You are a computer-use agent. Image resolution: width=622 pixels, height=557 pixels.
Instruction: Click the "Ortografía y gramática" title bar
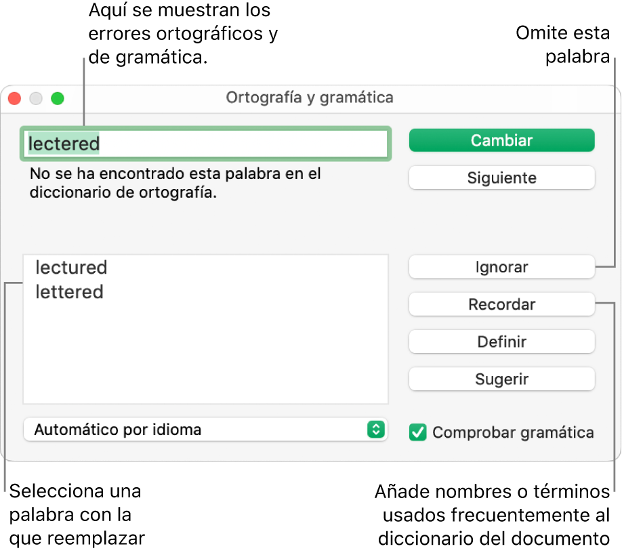click(x=310, y=98)
